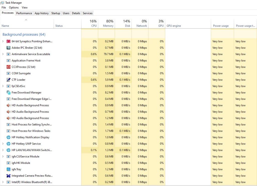
Task: Click the Intel Wireless Bluetooth icon
Action: [x=8, y=182]
